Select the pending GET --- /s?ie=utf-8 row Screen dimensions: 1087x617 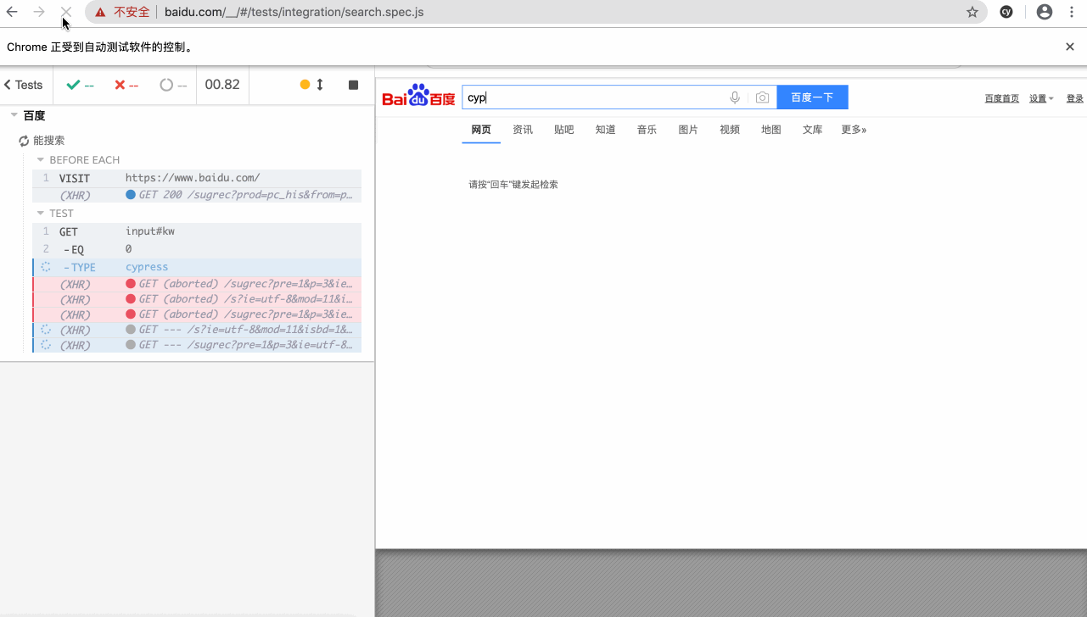197,330
